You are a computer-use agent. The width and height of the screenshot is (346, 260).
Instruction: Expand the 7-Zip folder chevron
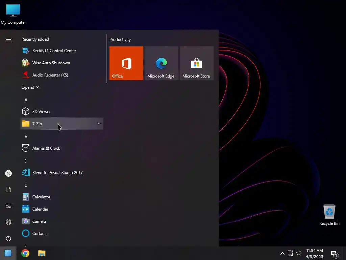point(99,124)
